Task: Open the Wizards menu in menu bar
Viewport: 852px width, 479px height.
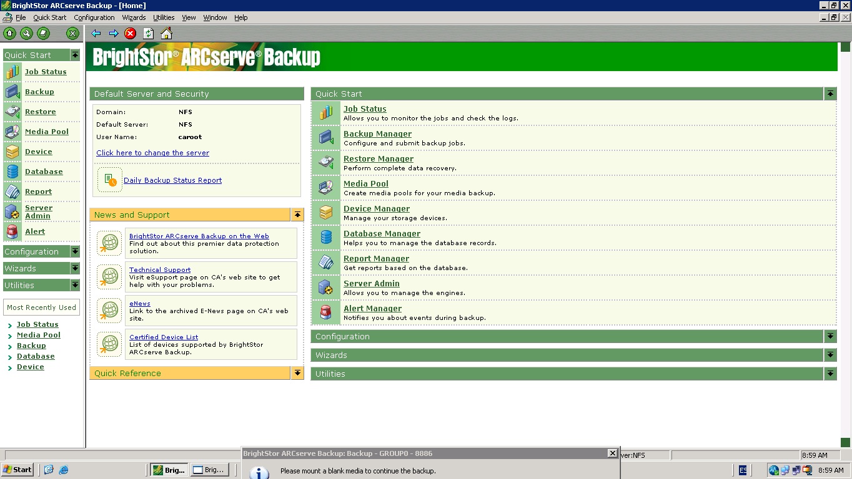Action: 134,17
